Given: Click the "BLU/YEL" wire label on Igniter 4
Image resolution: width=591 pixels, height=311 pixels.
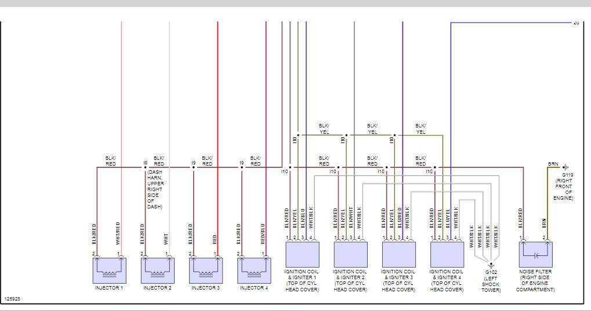Looking at the screenshot, I should 447,218.
